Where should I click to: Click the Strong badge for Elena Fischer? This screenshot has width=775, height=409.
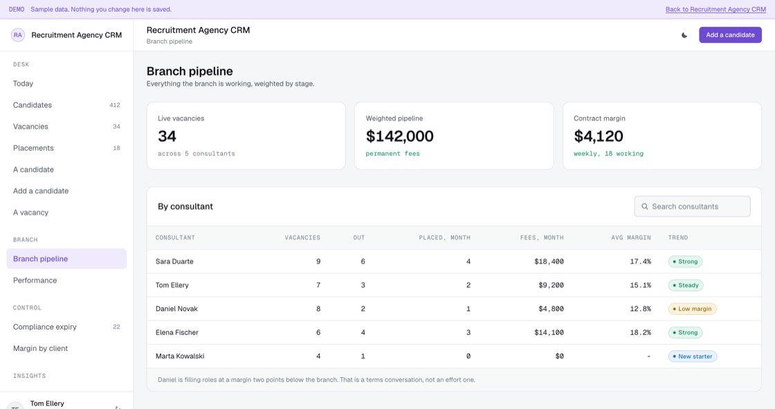click(685, 333)
